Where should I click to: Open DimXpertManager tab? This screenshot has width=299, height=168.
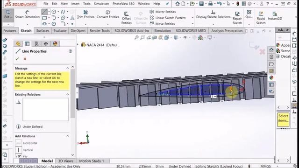point(46,44)
